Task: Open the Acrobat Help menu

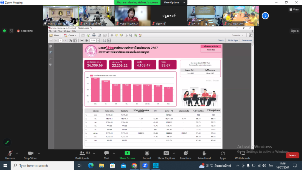Action: pyautogui.click(x=74, y=31)
